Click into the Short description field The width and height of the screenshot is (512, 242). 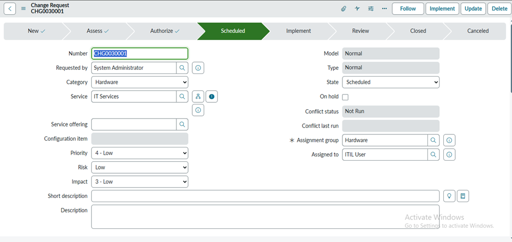[265, 196]
